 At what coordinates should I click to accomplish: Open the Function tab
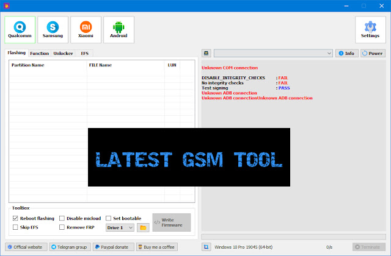pyautogui.click(x=39, y=53)
